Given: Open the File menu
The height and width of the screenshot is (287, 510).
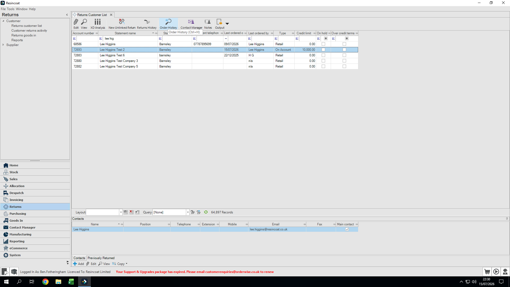Looking at the screenshot, I should click(3, 9).
